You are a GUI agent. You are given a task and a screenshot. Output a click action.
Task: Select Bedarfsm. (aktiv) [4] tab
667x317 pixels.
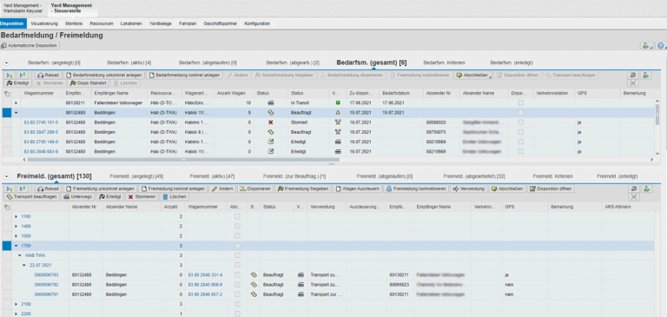tap(129, 63)
